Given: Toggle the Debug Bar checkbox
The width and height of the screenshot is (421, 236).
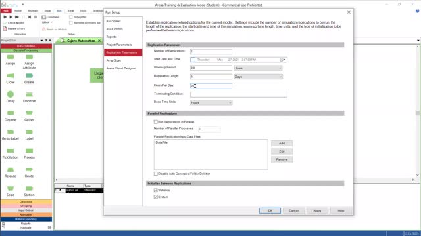Looking at the screenshot, I should click(x=71, y=17).
